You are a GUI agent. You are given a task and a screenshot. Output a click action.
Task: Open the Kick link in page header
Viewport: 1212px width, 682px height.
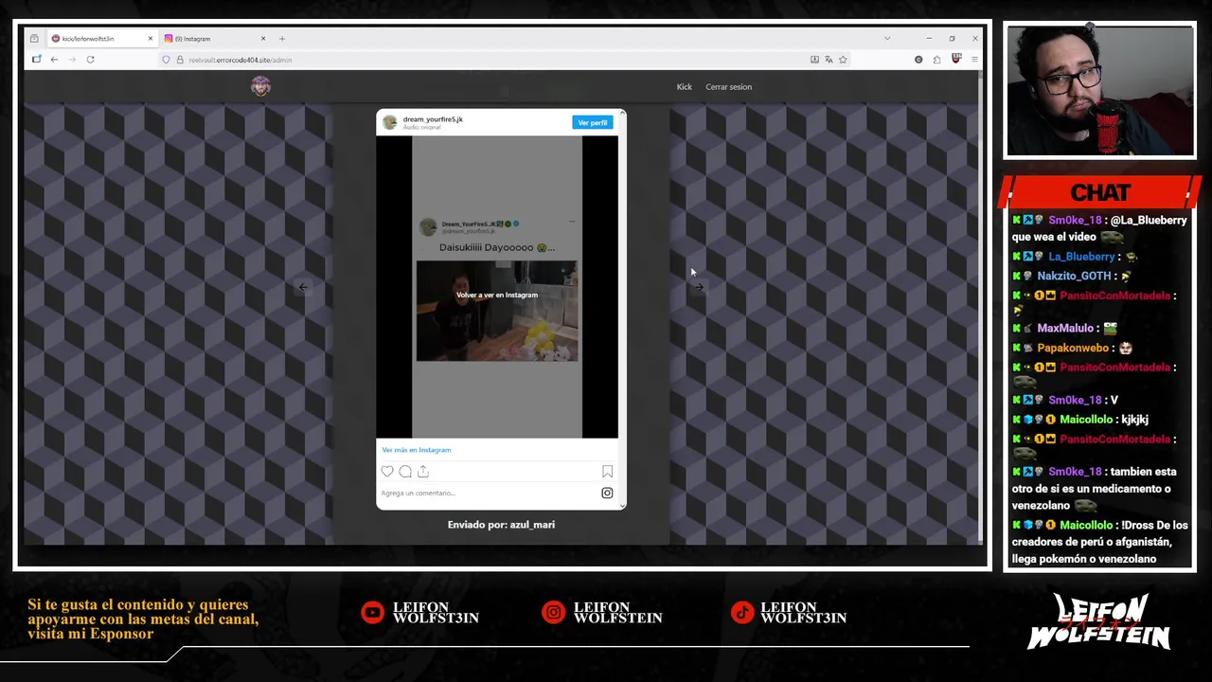(x=684, y=87)
